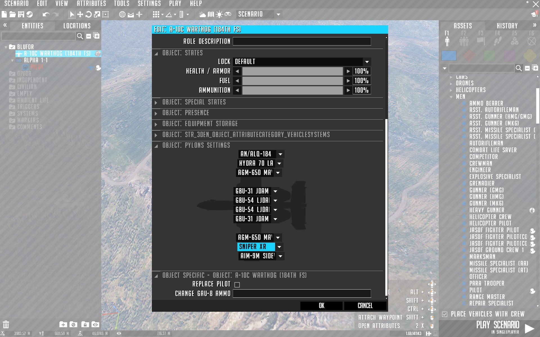The image size is (540, 337).
Task: Open the weather/intel cloud icon
Action: [x=202, y=14]
